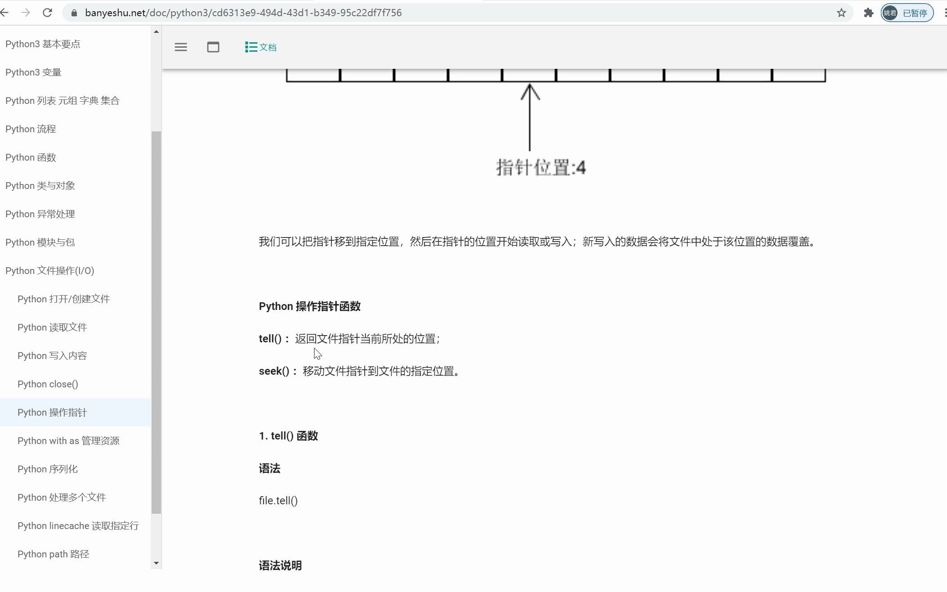
Task: Open Python close() page
Action: tap(48, 384)
